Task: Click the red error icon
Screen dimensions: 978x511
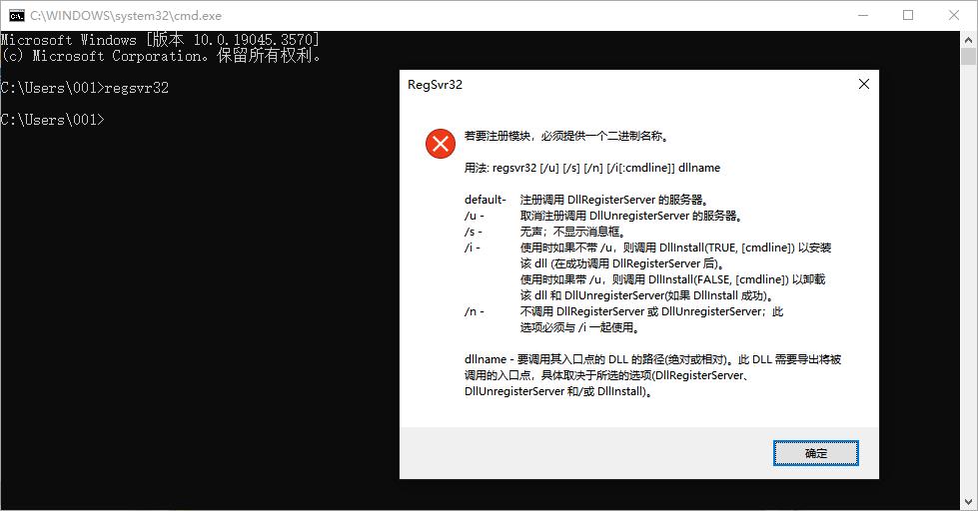Action: click(x=440, y=144)
